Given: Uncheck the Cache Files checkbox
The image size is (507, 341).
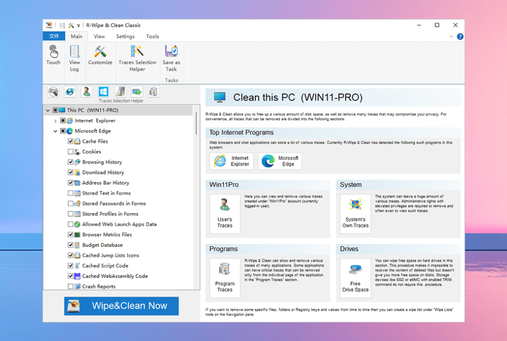Looking at the screenshot, I should [x=70, y=141].
